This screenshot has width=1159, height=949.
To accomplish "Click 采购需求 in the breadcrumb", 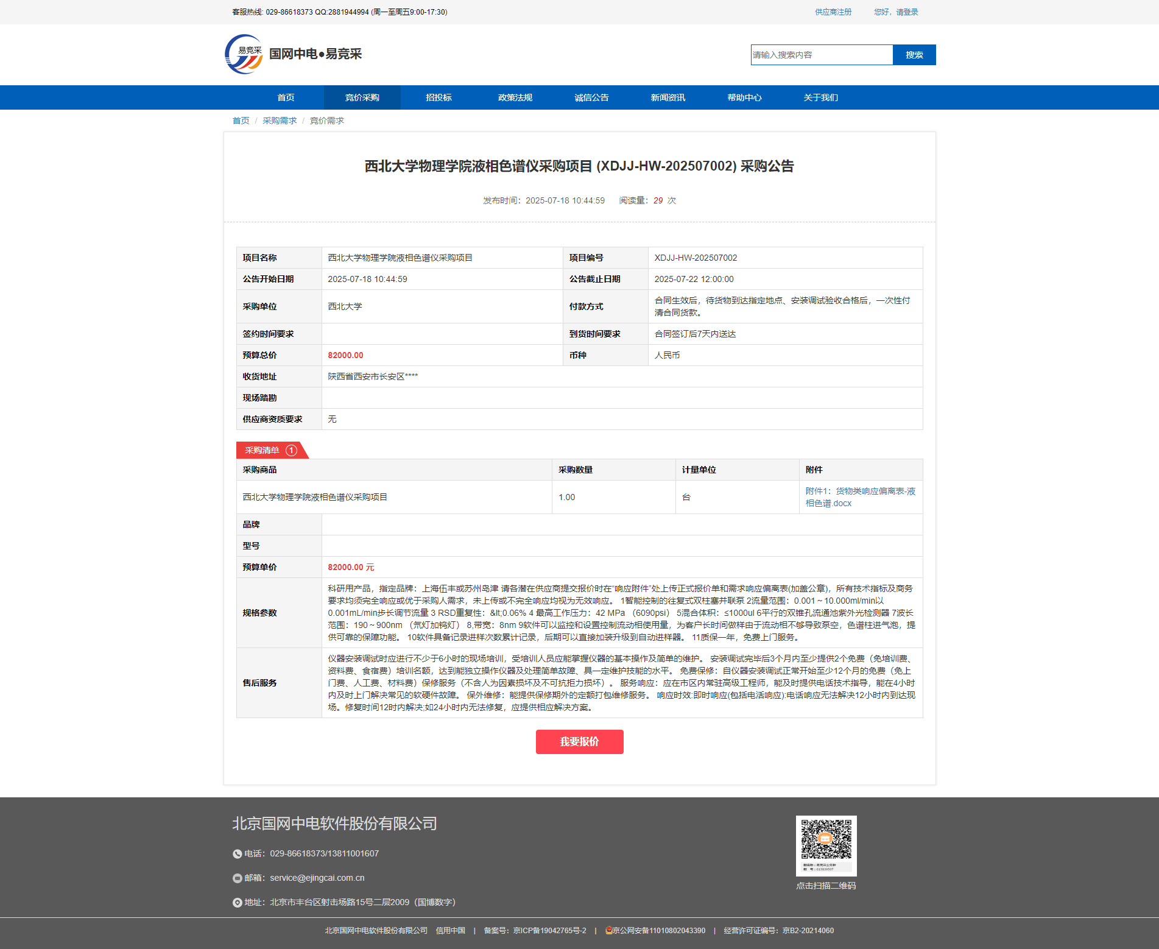I will pos(280,121).
